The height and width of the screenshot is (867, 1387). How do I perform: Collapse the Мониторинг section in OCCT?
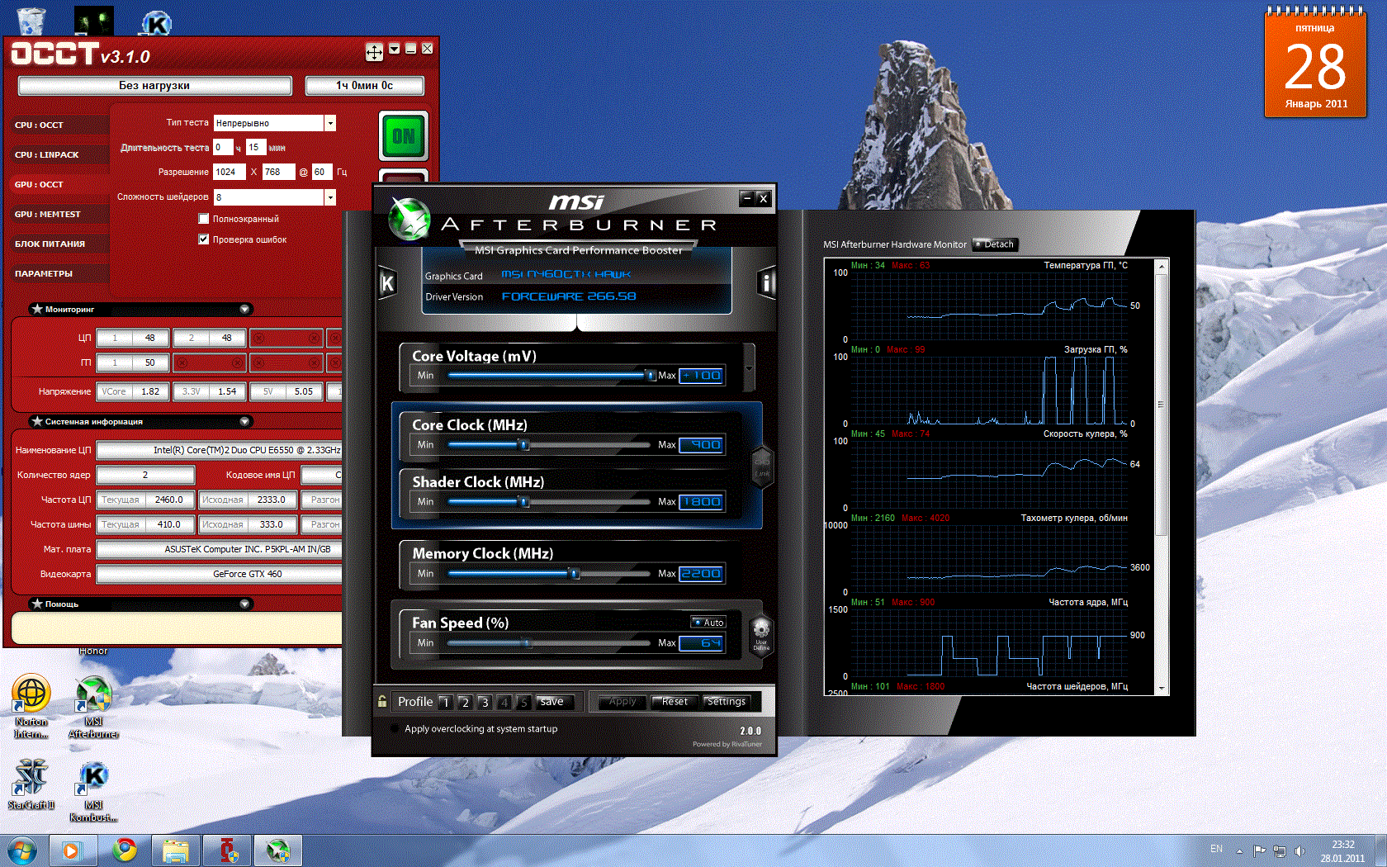(x=244, y=309)
